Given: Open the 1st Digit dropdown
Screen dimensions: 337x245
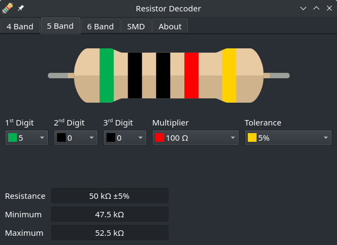Looking at the screenshot, I should 27,138.
